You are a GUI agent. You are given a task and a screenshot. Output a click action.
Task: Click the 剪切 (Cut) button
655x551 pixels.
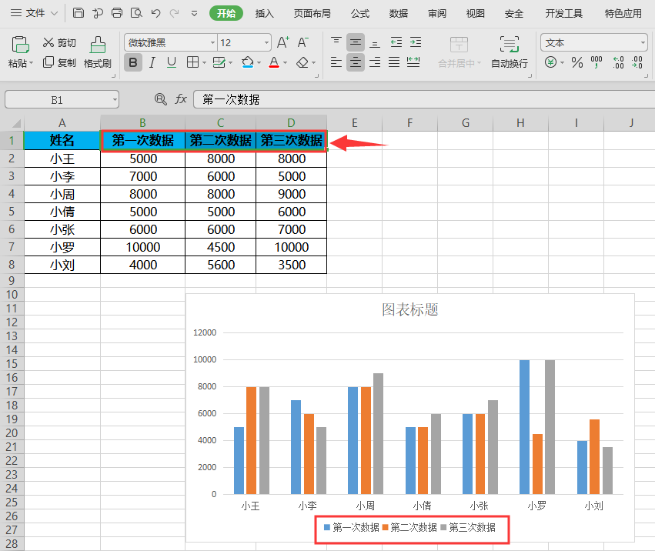pyautogui.click(x=59, y=42)
